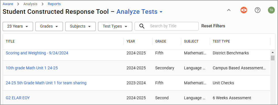The height and width of the screenshot is (105, 278).
Task: Open the Grades filter dropdown
Action: tap(49, 26)
